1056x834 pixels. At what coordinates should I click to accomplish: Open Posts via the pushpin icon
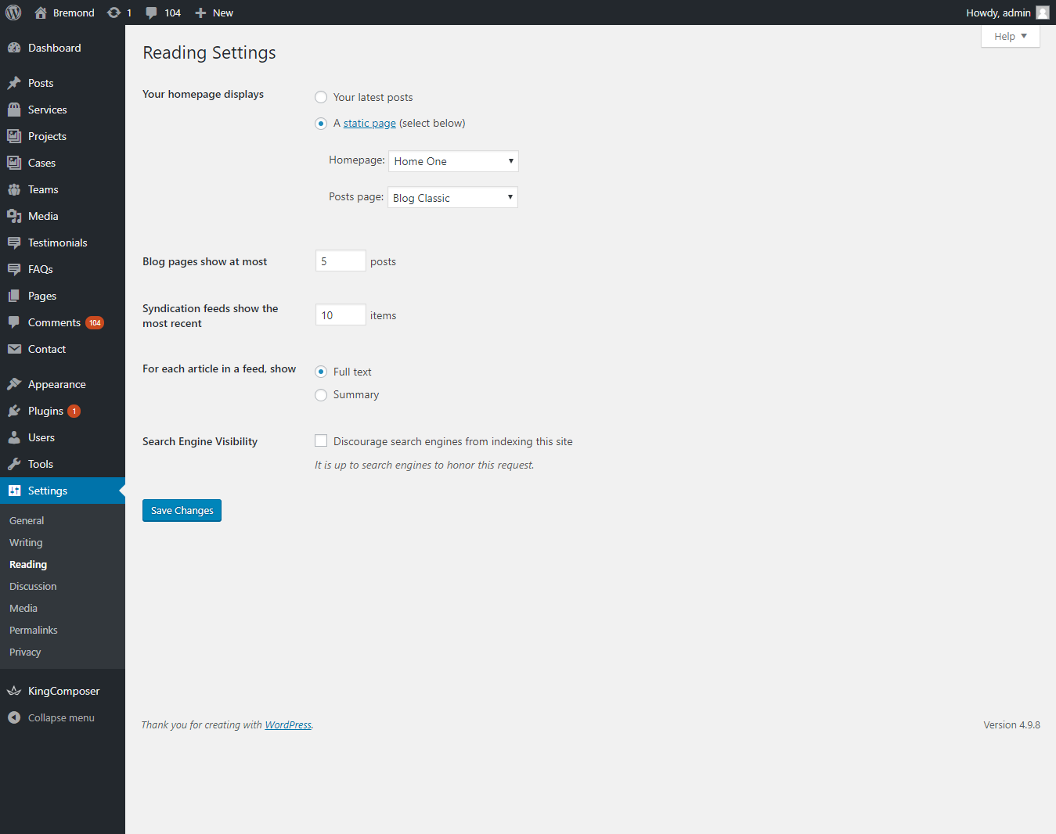tap(14, 83)
